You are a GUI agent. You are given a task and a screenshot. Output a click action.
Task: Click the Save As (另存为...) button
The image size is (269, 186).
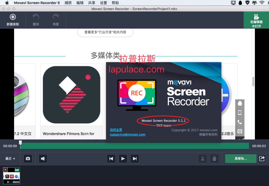tap(241, 159)
